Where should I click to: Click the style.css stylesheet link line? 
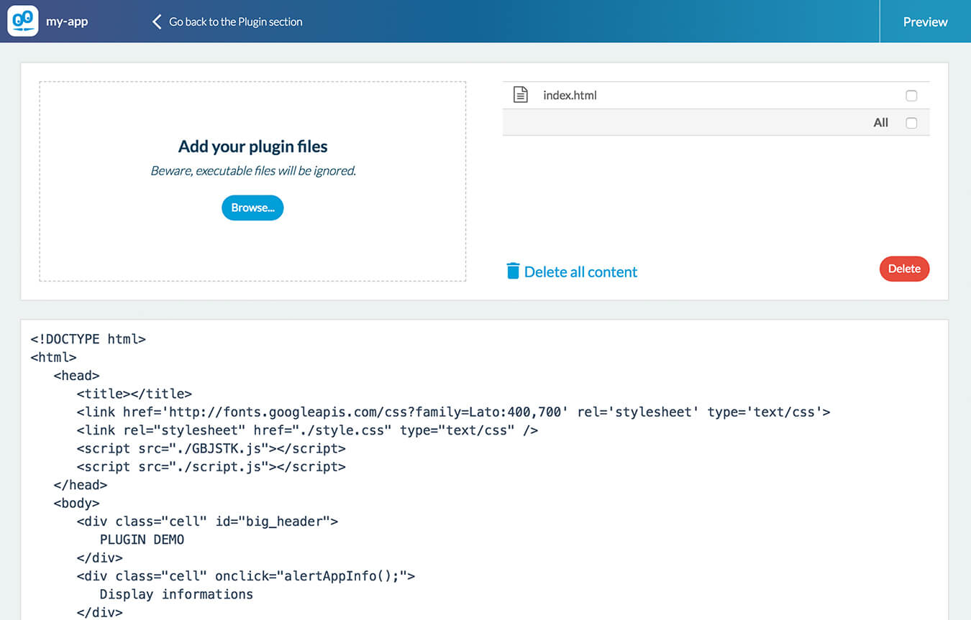coord(307,430)
